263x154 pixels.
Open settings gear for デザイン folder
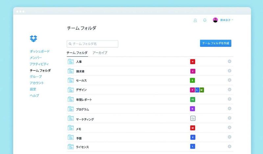point(229,90)
